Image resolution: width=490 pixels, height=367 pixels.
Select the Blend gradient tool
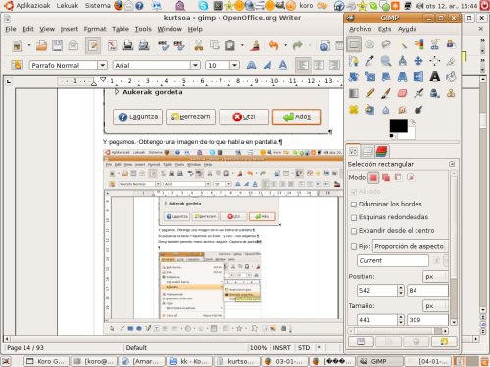[354, 93]
